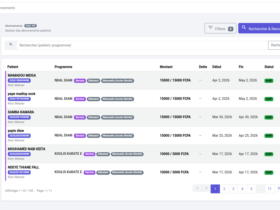Image resolution: width=280 pixels, height=210 pixels.
Task: Click ID badge 20261997004KM
Action: 19,99
